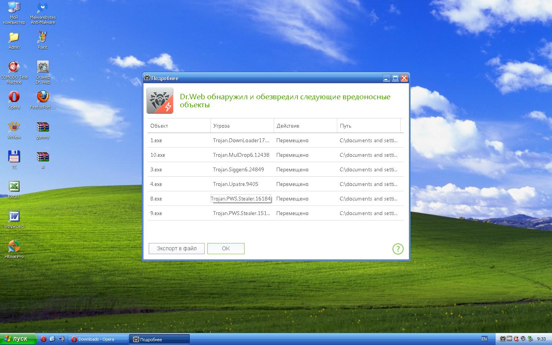Sort by the Угроза column header
Screen dimensions: 552x345
[242, 126]
